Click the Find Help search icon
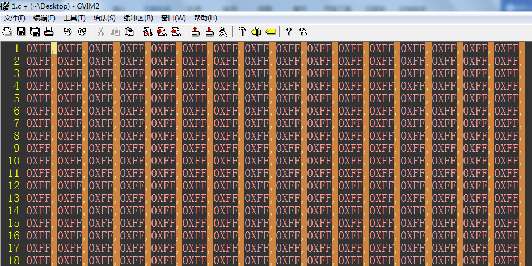532x266 pixels. pos(303,32)
